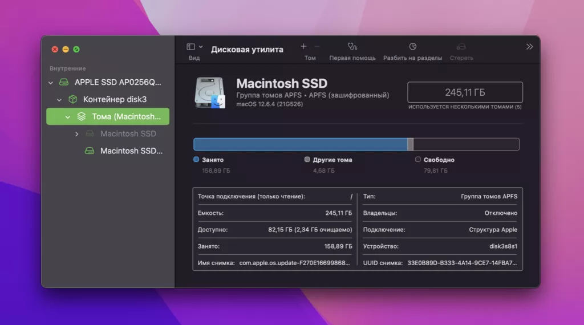584x325 pixels.
Task: Click Разбить на разделы label
Action: [413, 58]
